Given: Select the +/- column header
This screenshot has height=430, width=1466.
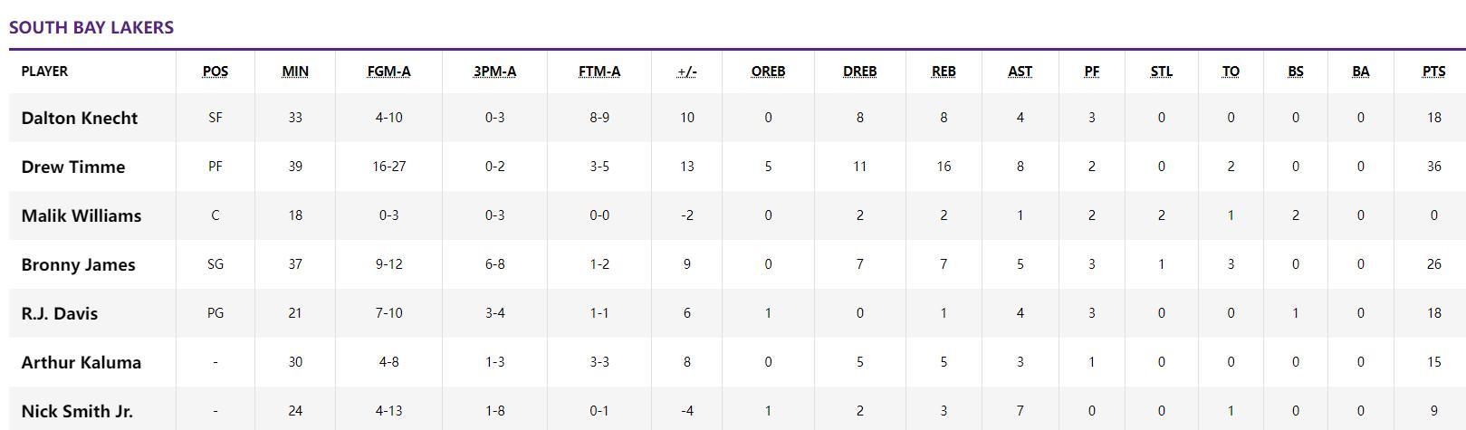Looking at the screenshot, I should pos(686,71).
